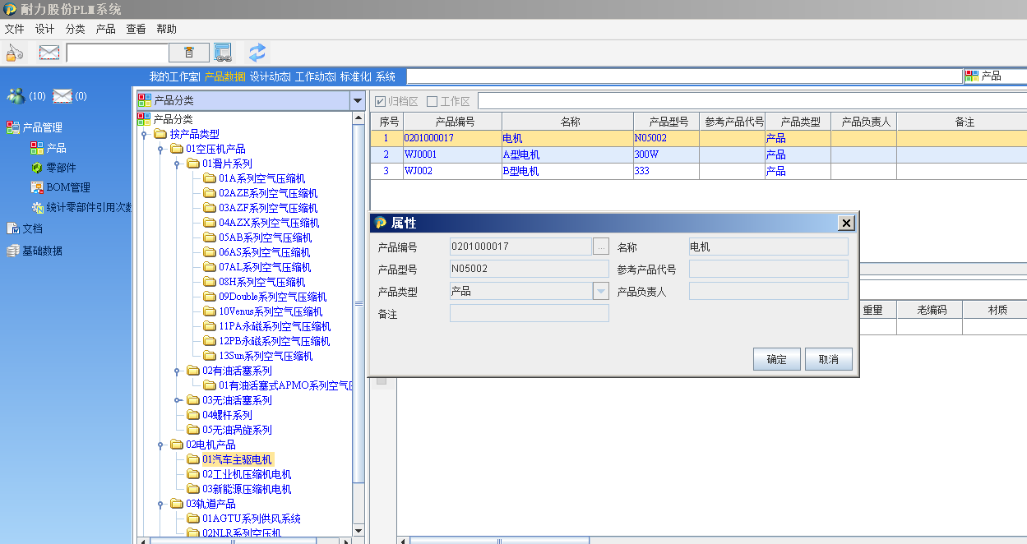This screenshot has height=544, width=1027.
Task: Expand the 产品分类 combo box arrow
Action: coord(357,100)
